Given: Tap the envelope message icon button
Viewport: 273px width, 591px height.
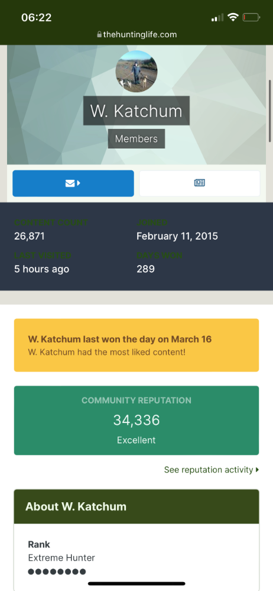Looking at the screenshot, I should coord(73,183).
